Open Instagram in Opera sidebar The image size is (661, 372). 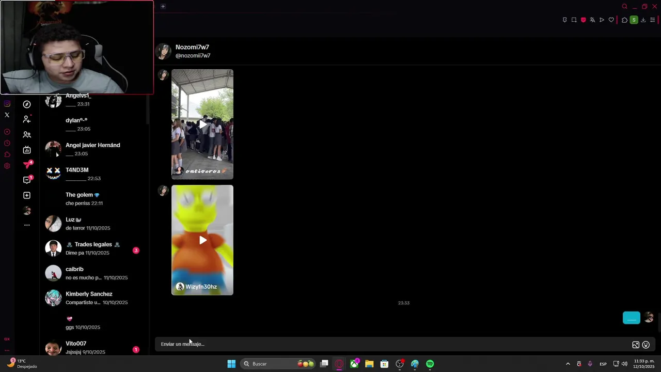pyautogui.click(x=7, y=104)
